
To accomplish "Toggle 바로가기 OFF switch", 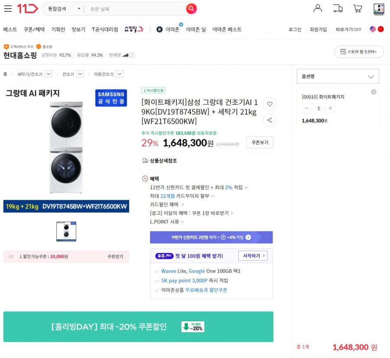I will pyautogui.click(x=348, y=29).
